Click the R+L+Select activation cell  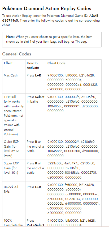click(x=36, y=222)
